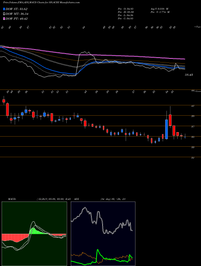Click the Pre C: 34.85 value
The width and height of the screenshot is (201, 266).
coord(125,19)
